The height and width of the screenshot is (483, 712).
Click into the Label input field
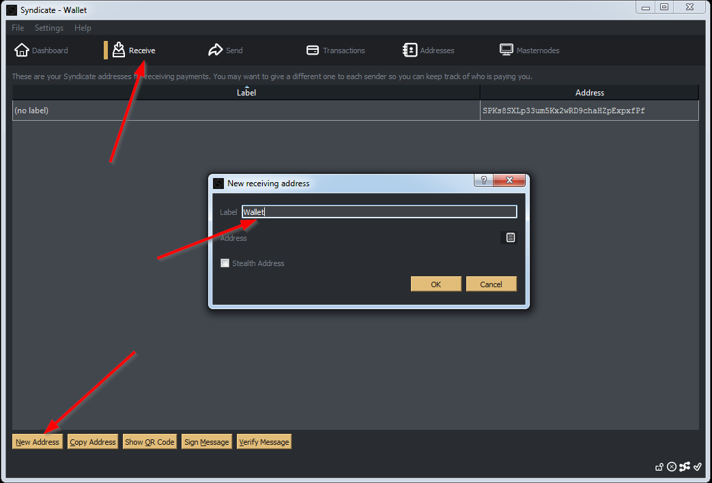[379, 212]
